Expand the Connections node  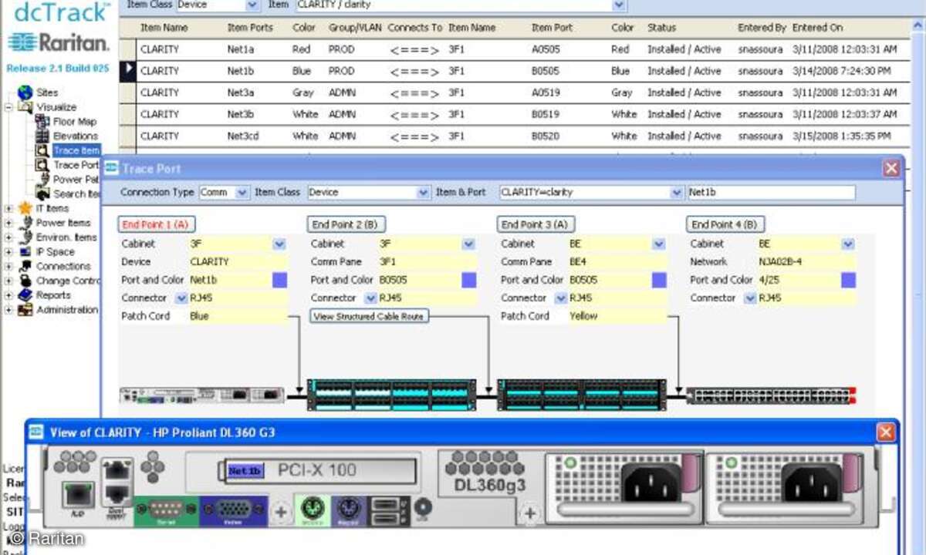(8, 266)
